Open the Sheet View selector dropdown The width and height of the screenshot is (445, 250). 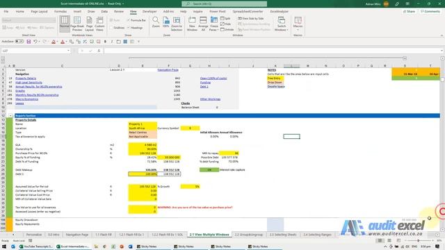(x=29, y=20)
